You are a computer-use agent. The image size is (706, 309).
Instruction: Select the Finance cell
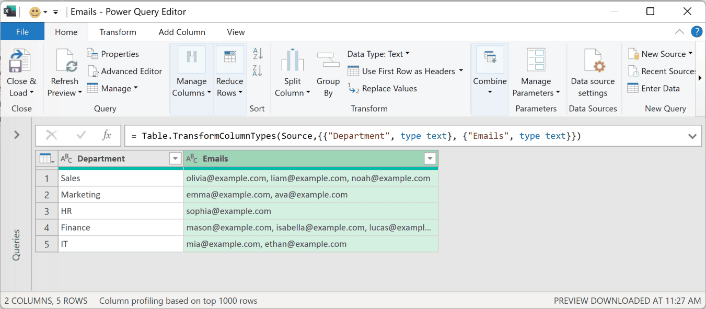click(121, 228)
